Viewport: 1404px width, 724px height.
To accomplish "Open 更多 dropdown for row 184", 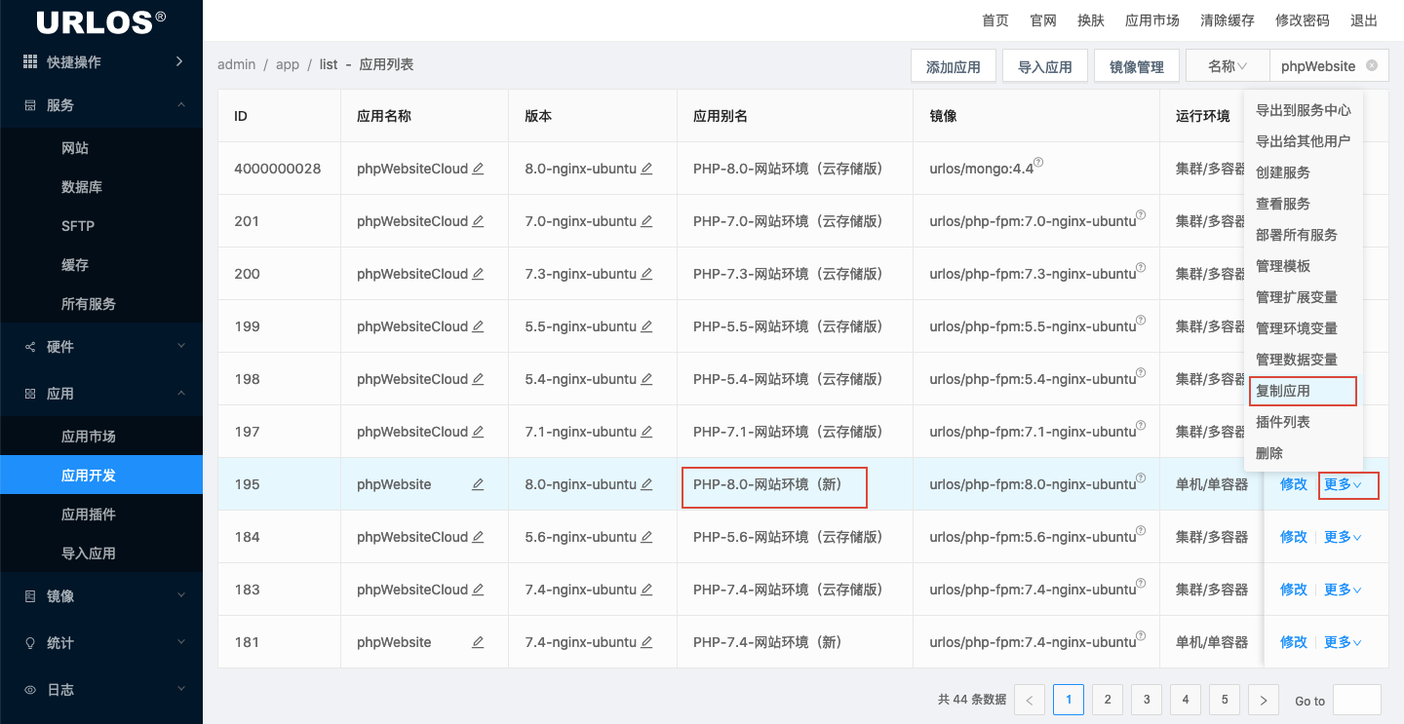I will (1343, 537).
